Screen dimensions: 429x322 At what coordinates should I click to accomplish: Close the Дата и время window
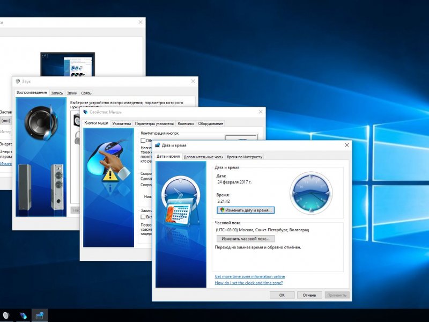point(346,145)
